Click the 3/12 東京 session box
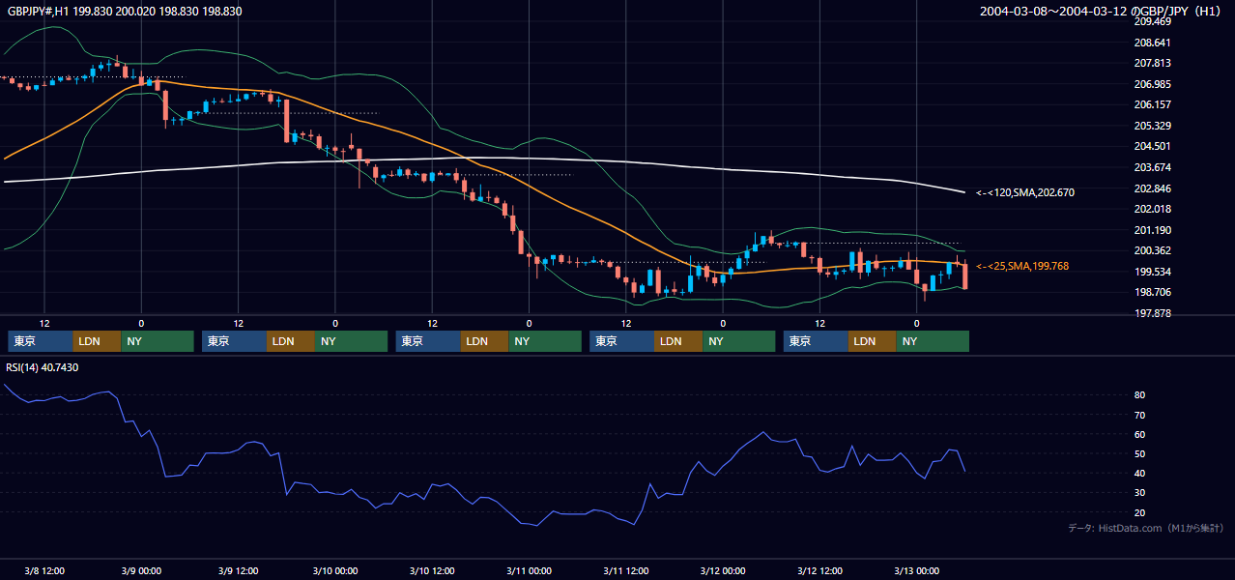The width and height of the screenshot is (1235, 580). click(x=816, y=341)
